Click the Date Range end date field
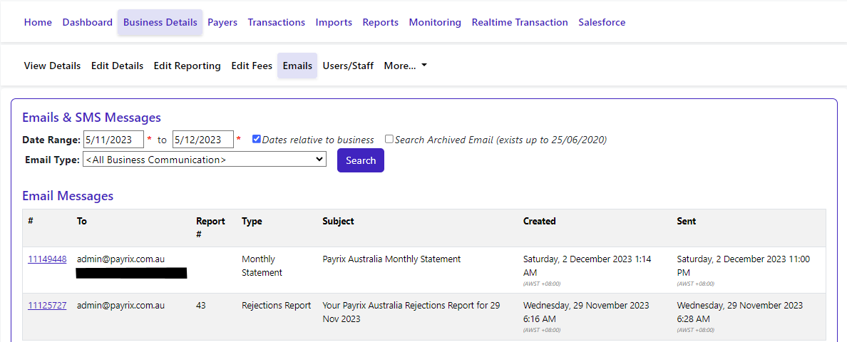847x342 pixels. 203,140
